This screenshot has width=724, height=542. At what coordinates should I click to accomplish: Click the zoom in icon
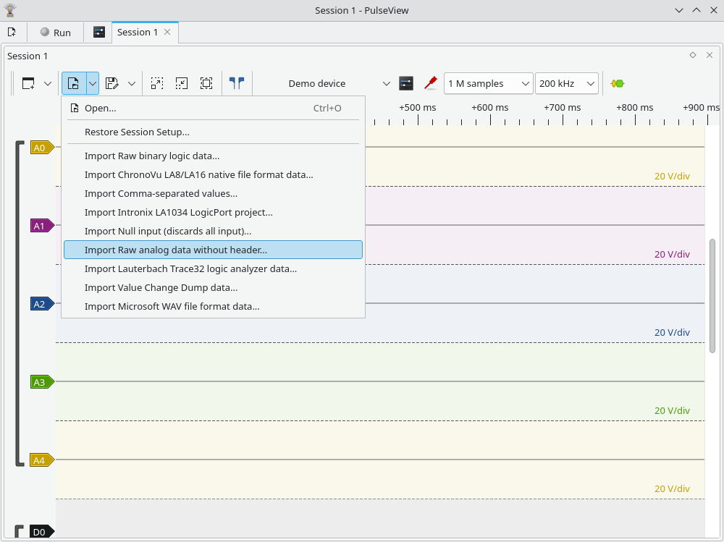(157, 83)
